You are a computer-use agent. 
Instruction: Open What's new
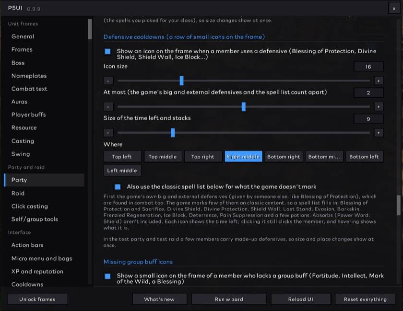tap(160, 299)
